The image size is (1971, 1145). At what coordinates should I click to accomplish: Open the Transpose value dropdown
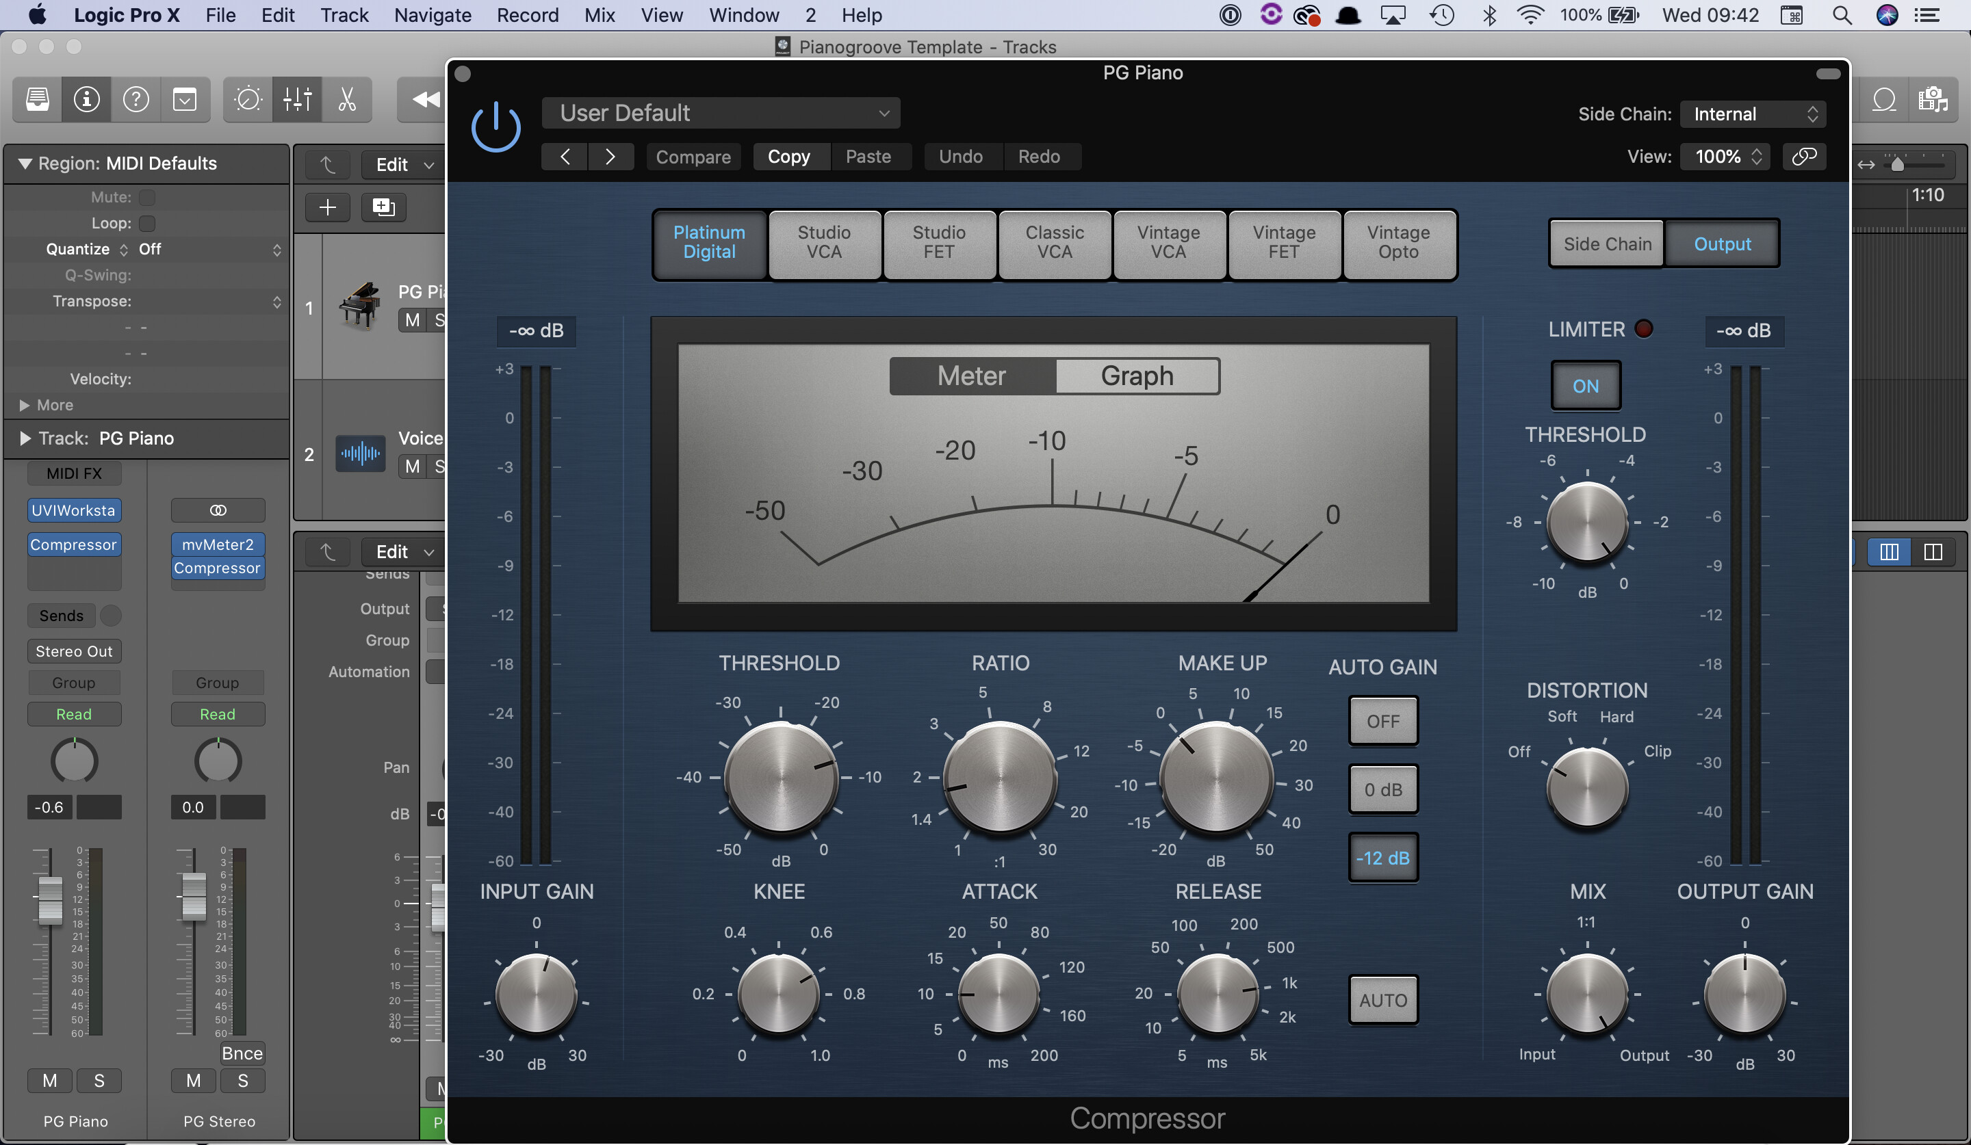[209, 301]
